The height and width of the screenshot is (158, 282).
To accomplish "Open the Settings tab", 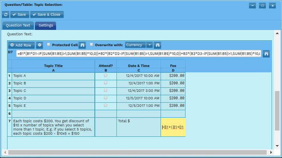I will [x=46, y=25].
